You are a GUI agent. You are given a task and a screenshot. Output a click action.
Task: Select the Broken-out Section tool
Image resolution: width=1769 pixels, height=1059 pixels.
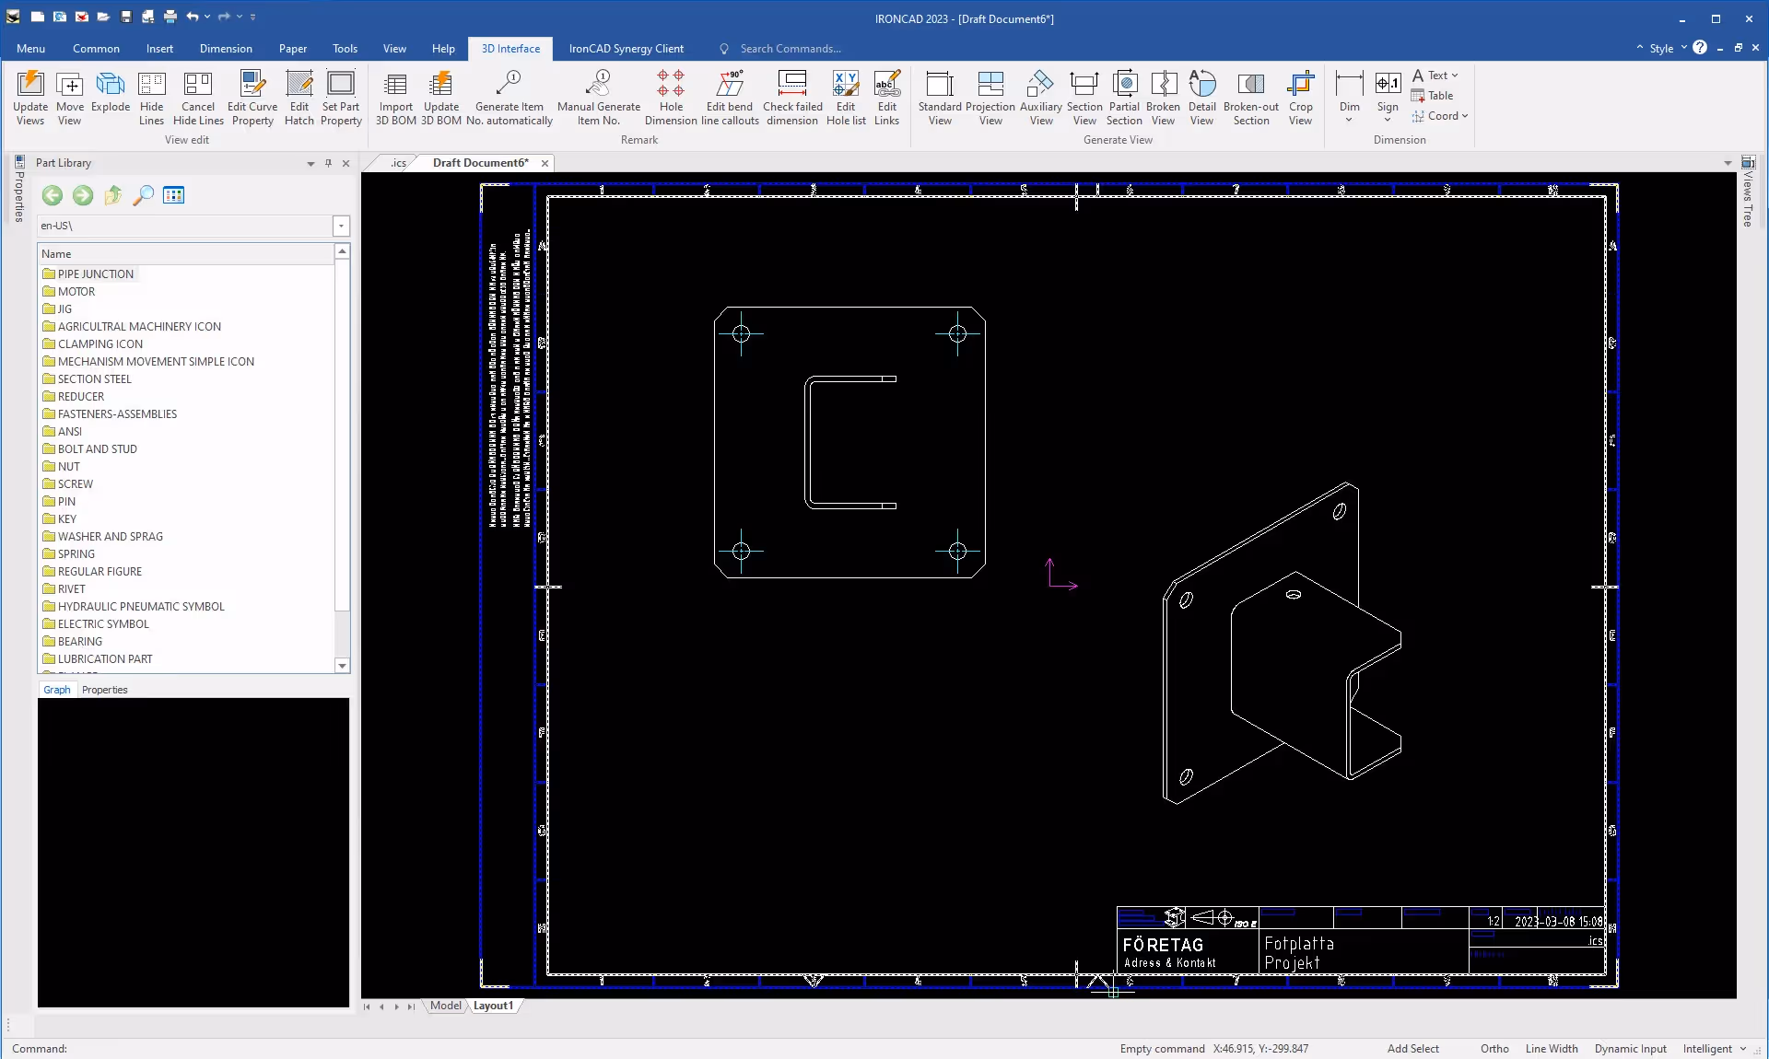click(1250, 97)
